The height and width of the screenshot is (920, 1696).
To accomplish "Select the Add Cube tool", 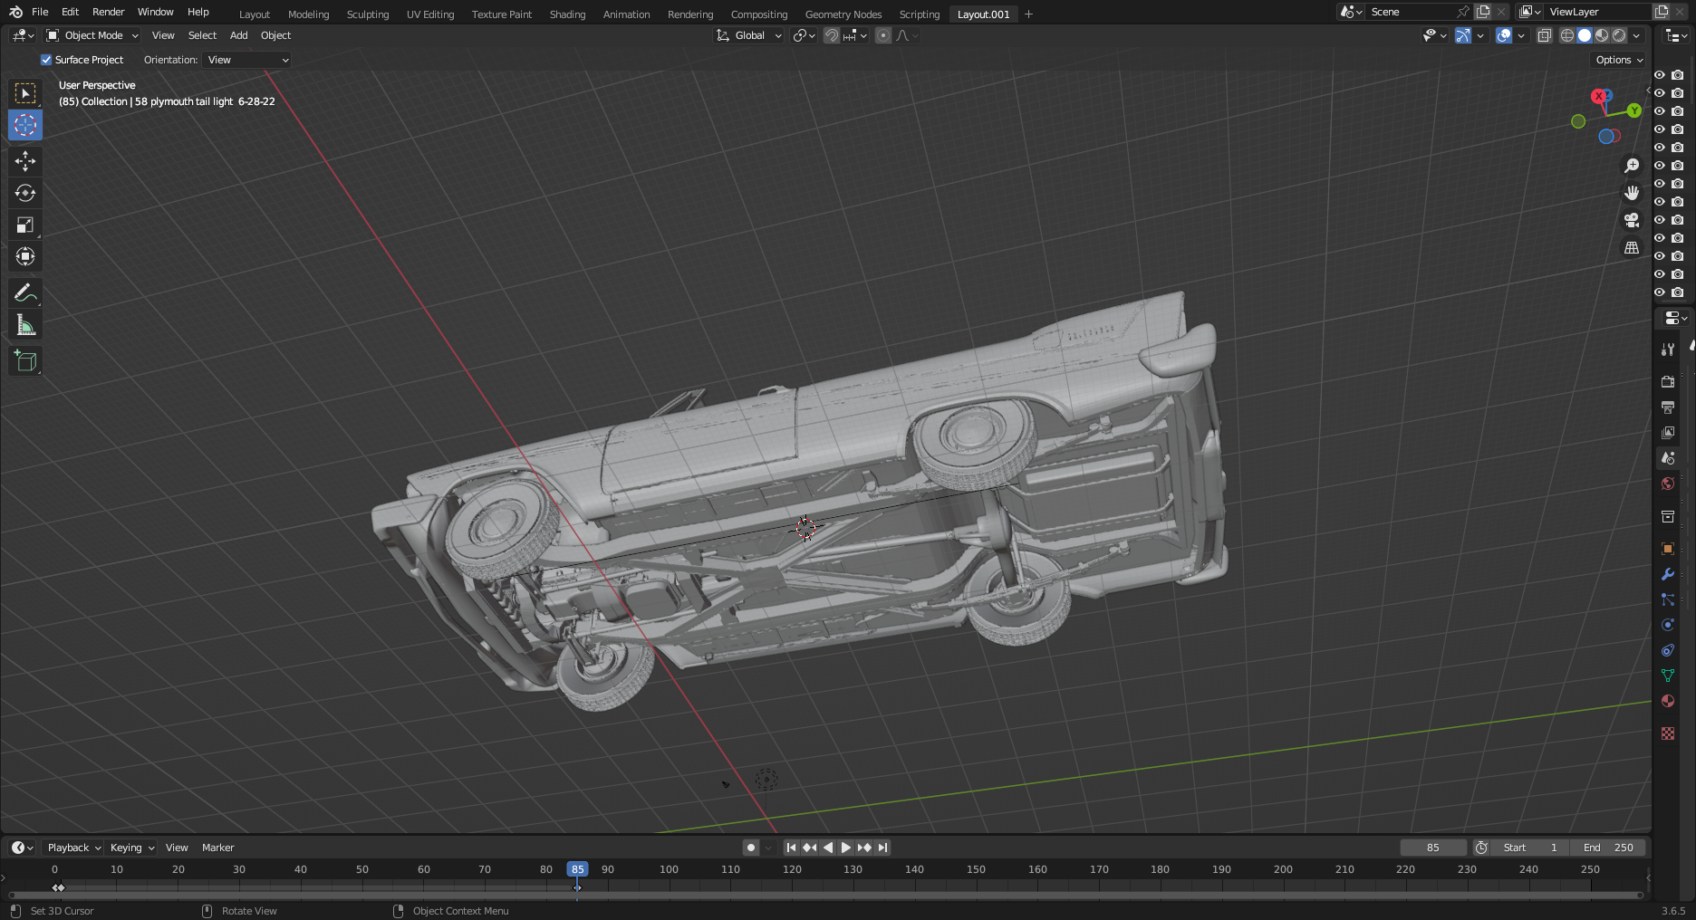I will click(x=25, y=360).
